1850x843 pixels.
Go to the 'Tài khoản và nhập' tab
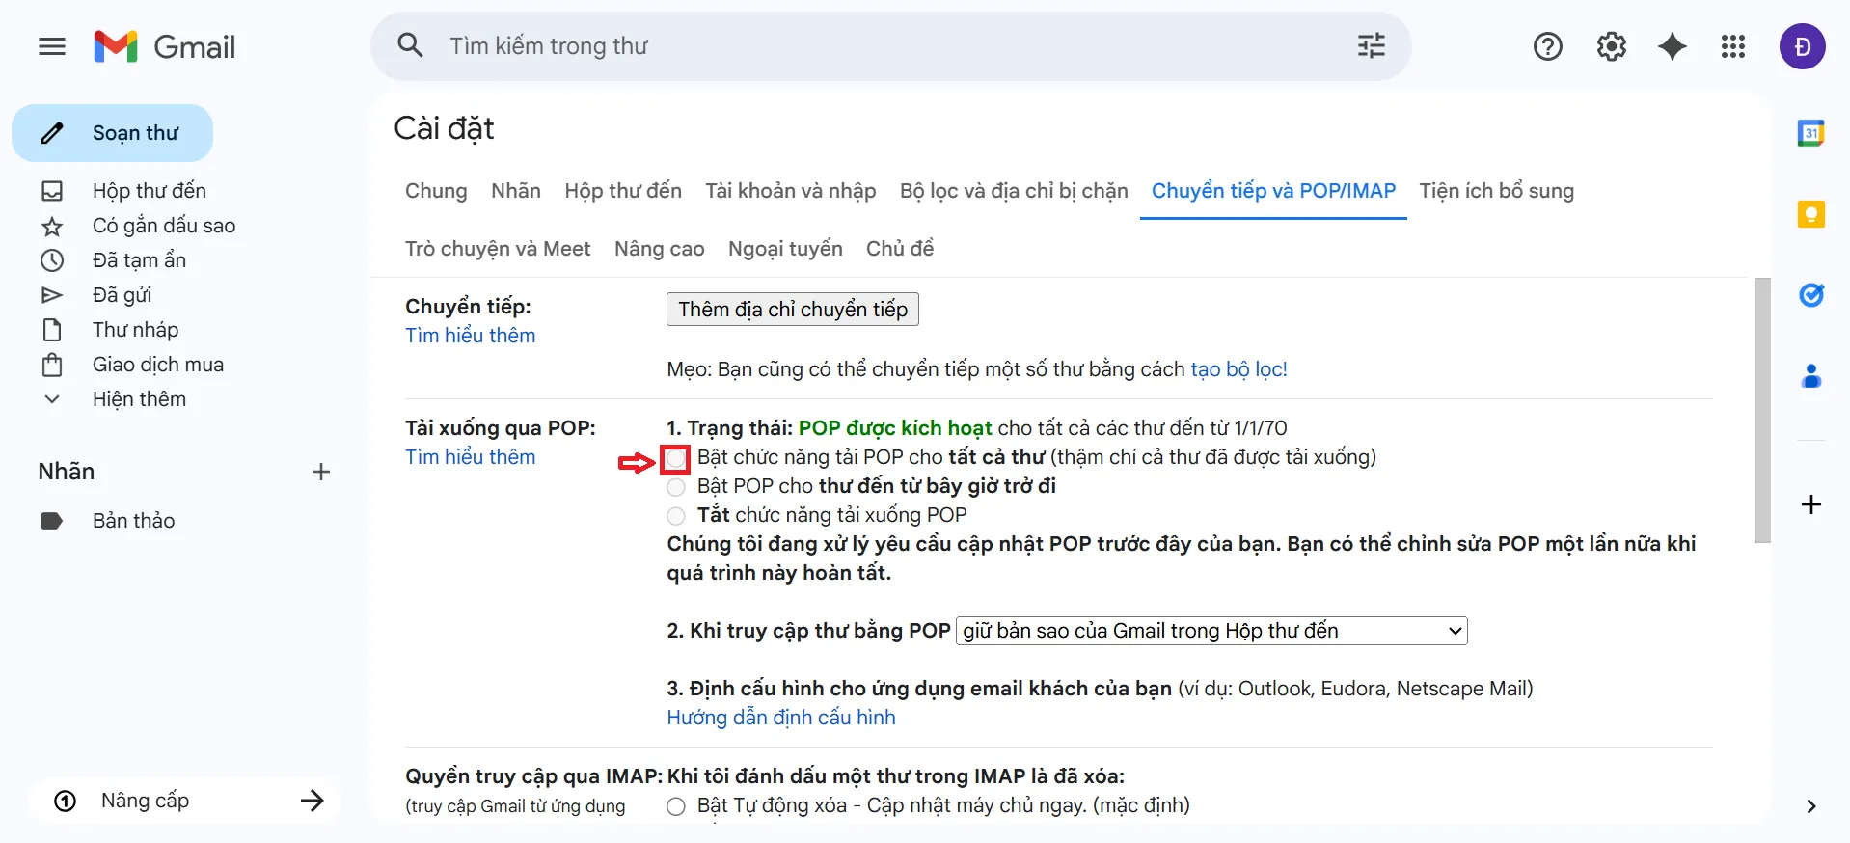pos(790,191)
